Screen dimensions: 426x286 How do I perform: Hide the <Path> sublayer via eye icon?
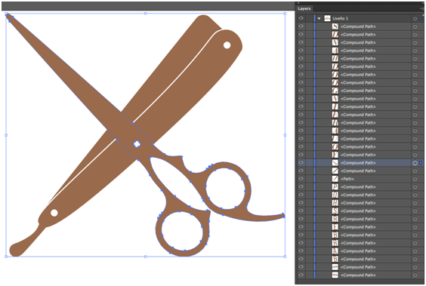pos(301,179)
